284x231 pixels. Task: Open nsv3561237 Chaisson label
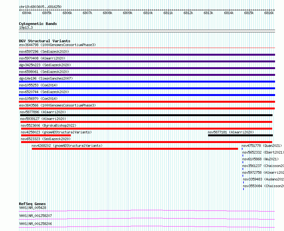pos(263,166)
